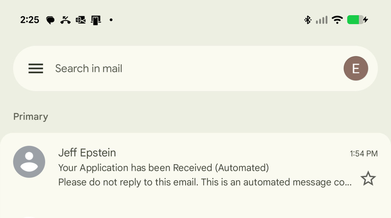The height and width of the screenshot is (218, 391).
Task: Tap the 'Please do not reply' preview text
Action: pos(205,182)
